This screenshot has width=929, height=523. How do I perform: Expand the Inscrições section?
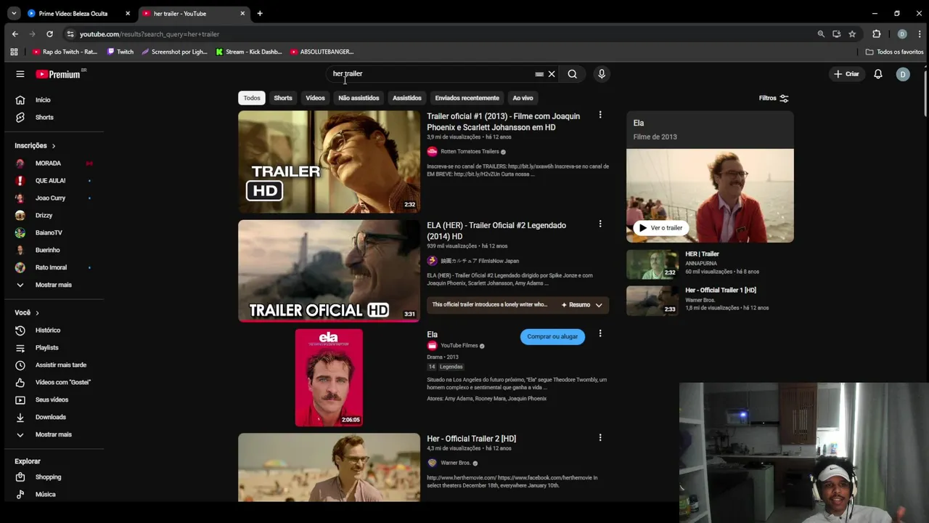35,146
